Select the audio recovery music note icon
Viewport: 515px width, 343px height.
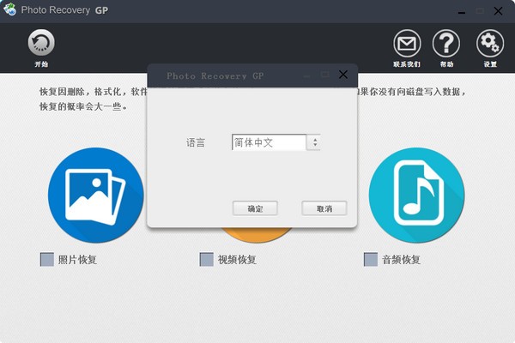pyautogui.click(x=416, y=196)
